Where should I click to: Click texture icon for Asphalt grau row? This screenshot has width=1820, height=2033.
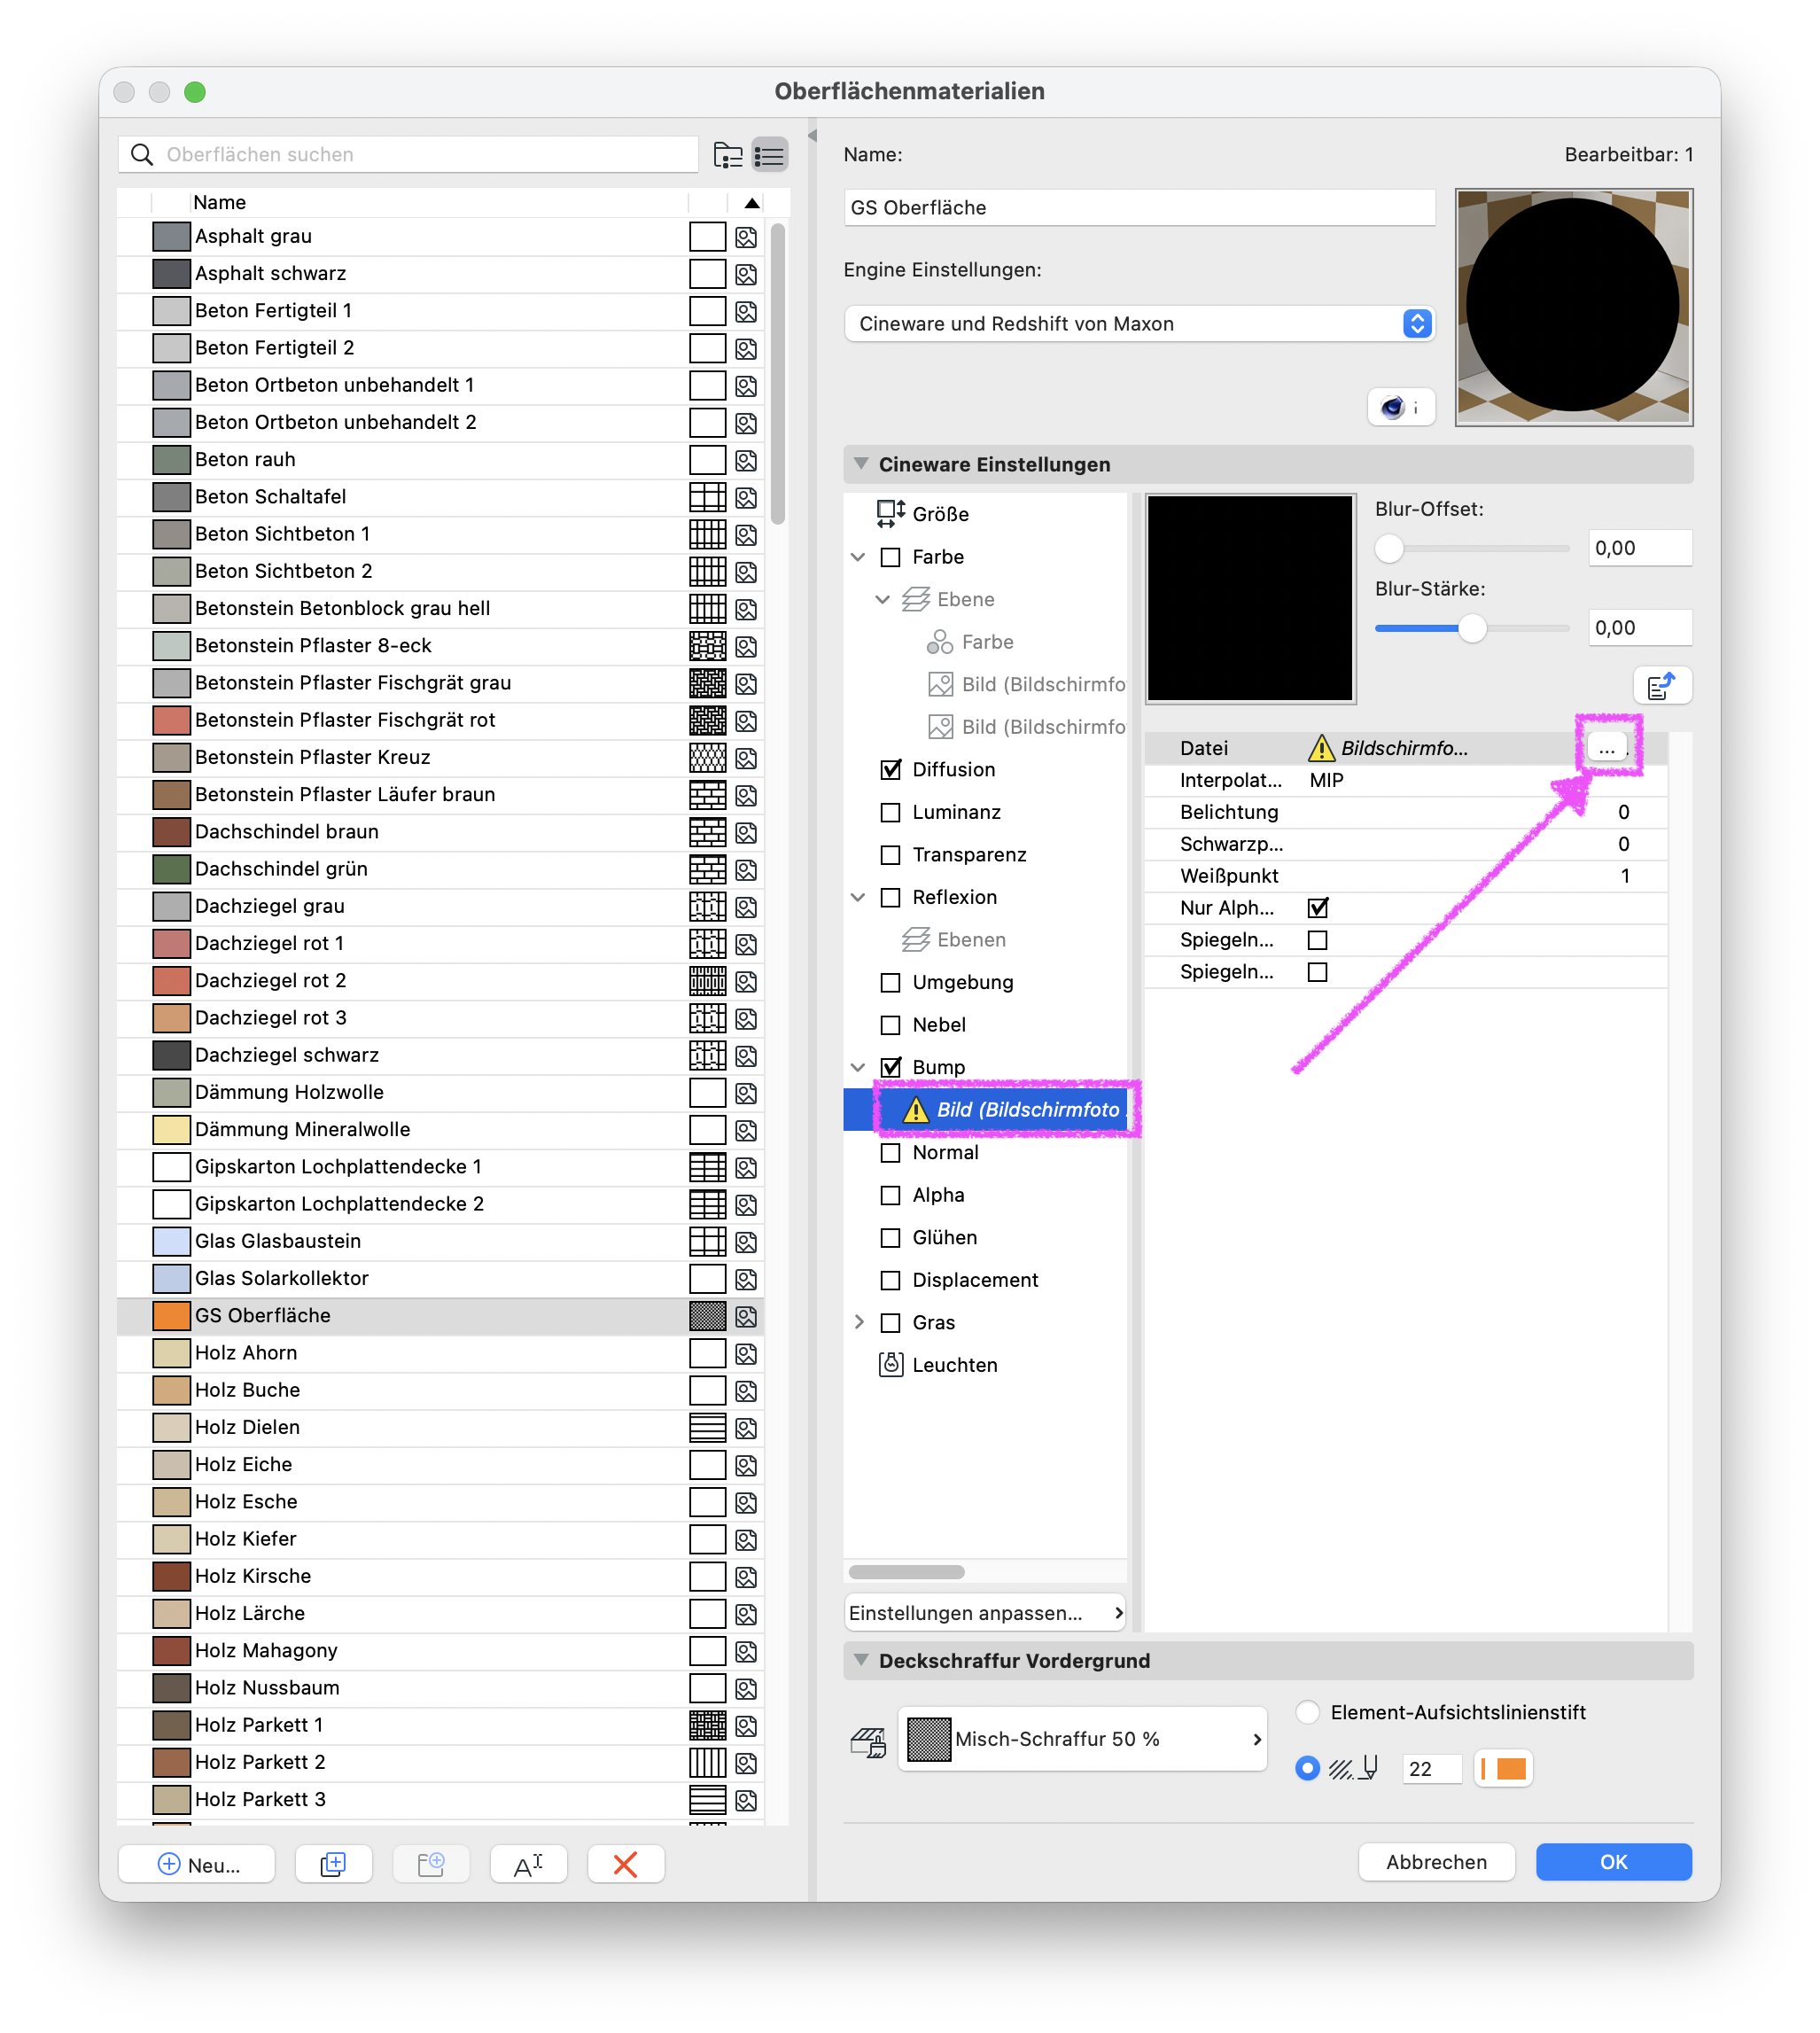(746, 237)
